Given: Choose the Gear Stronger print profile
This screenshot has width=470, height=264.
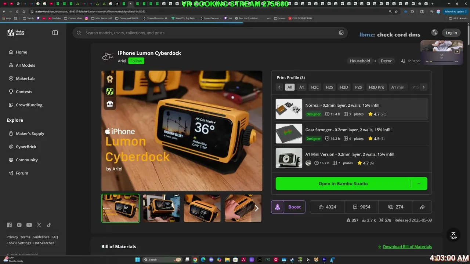Looking at the screenshot, I should 351,133.
